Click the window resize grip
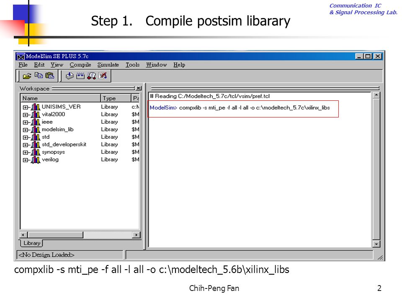 click(380, 258)
